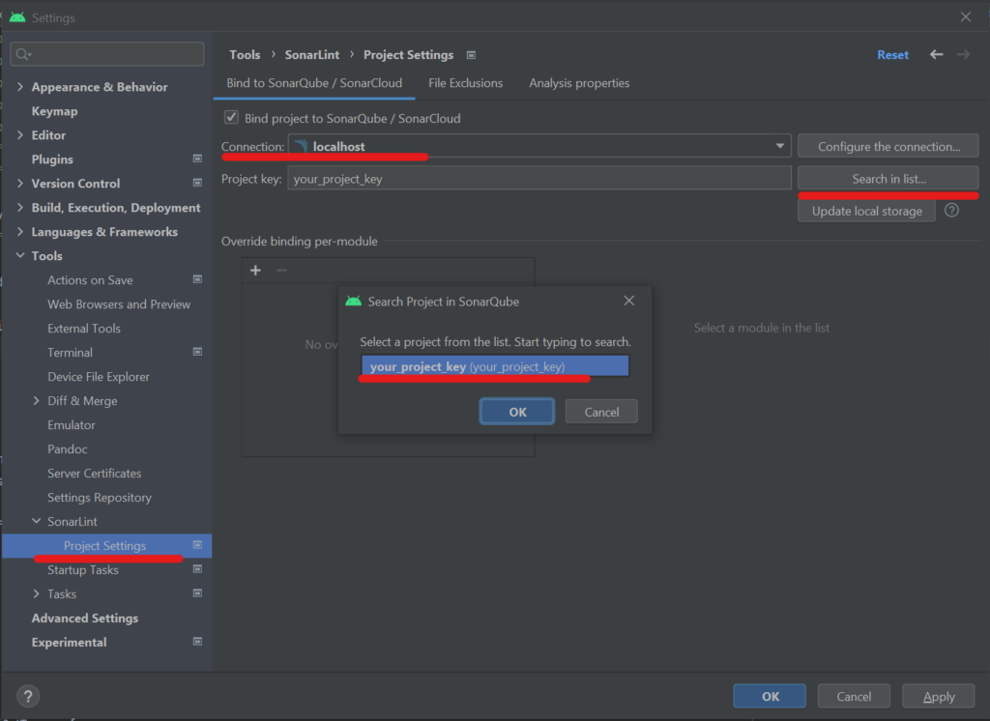Open help beside Update local storage

tap(951, 211)
